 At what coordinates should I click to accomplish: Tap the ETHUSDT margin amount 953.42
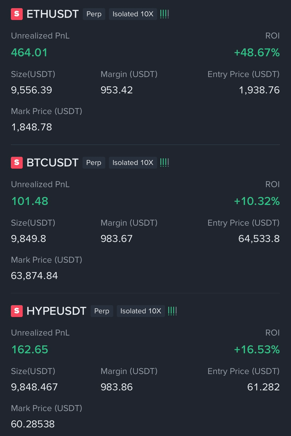117,90
